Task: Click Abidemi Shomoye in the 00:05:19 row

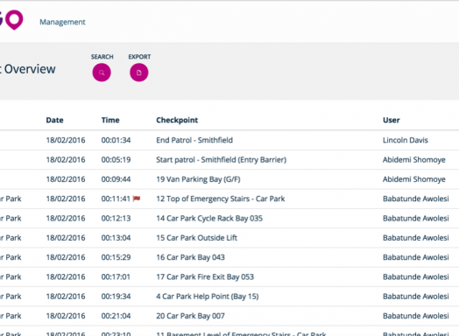Action: 414,159
